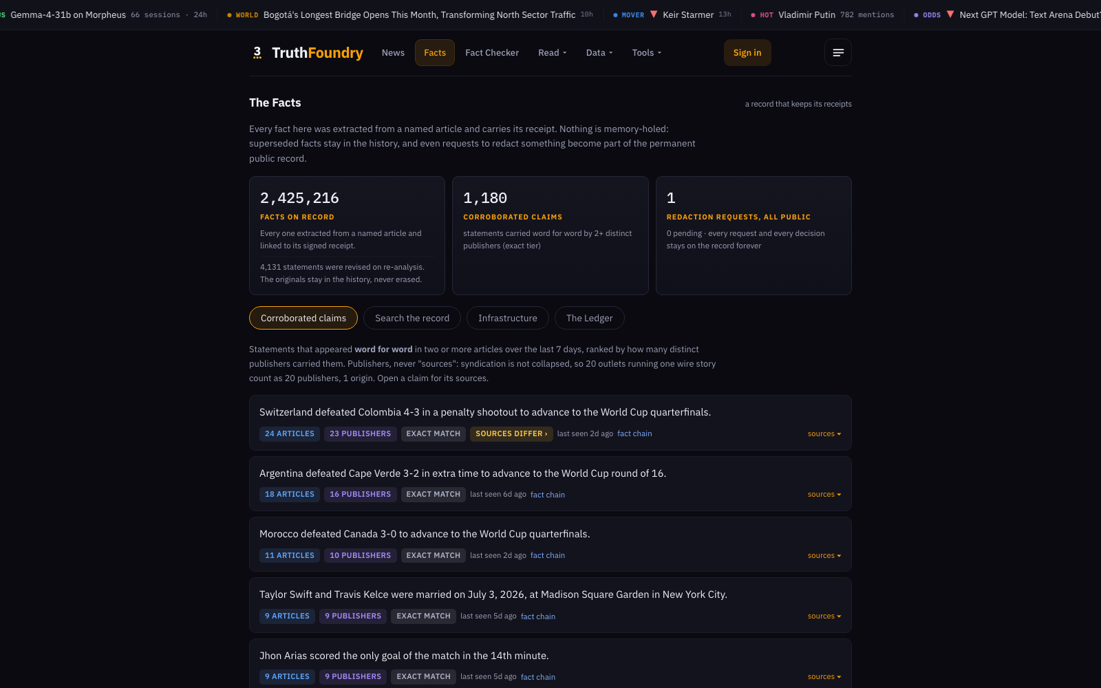Image resolution: width=1101 pixels, height=688 pixels.
Task: Open the hamburger menu icon
Action: click(837, 52)
